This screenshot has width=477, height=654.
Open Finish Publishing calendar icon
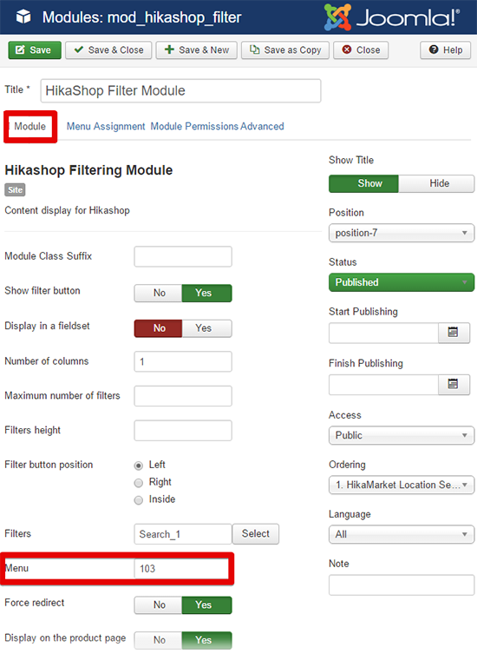[454, 384]
